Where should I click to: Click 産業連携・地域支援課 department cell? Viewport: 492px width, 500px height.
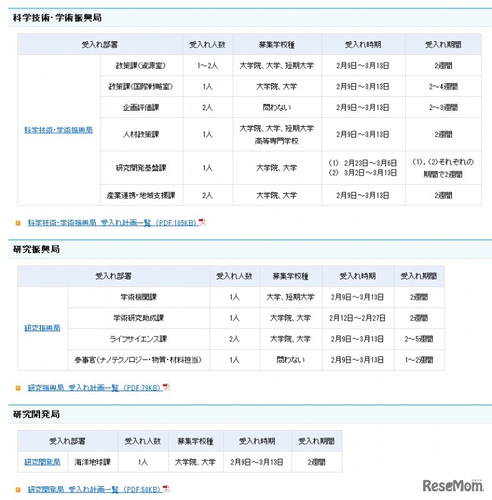141,195
